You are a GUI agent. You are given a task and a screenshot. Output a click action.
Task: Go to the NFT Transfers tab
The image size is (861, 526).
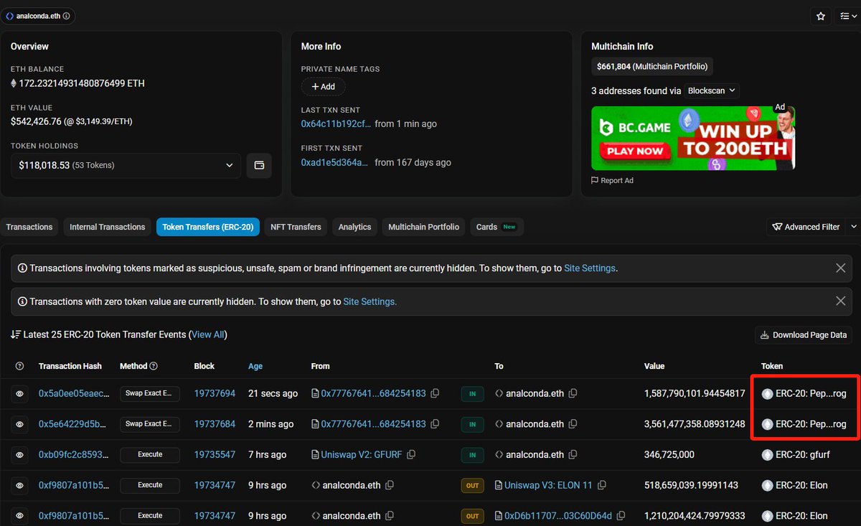296,227
